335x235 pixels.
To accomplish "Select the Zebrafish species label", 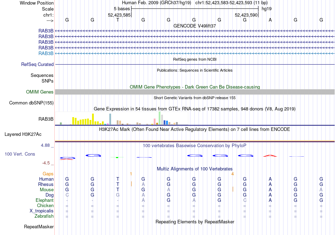I will (44, 216).
